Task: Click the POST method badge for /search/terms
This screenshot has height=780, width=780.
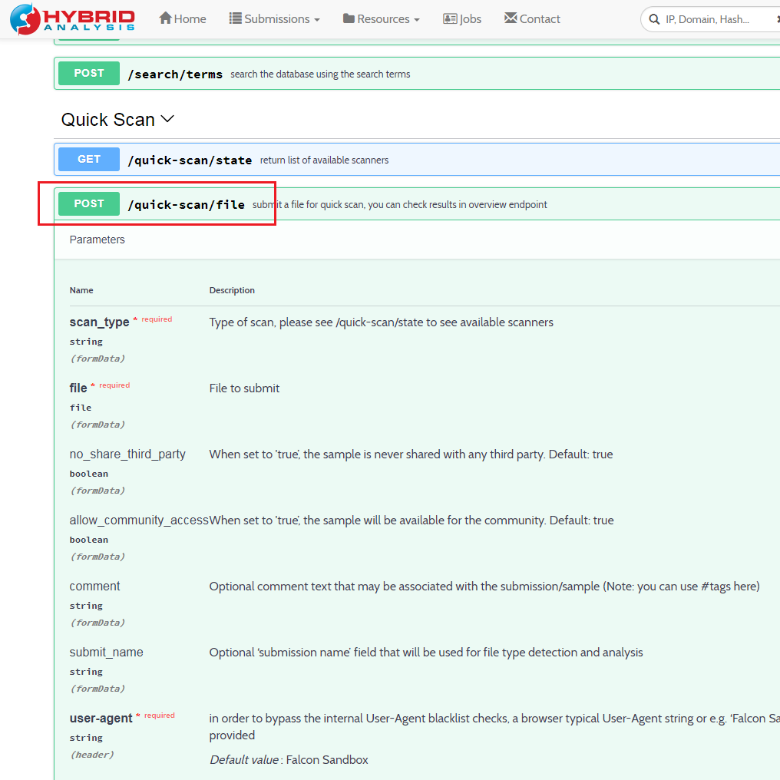Action: (89, 73)
